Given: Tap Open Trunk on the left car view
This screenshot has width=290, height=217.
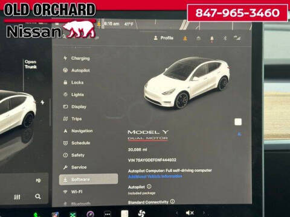Looking at the screenshot, I should (x=31, y=64).
